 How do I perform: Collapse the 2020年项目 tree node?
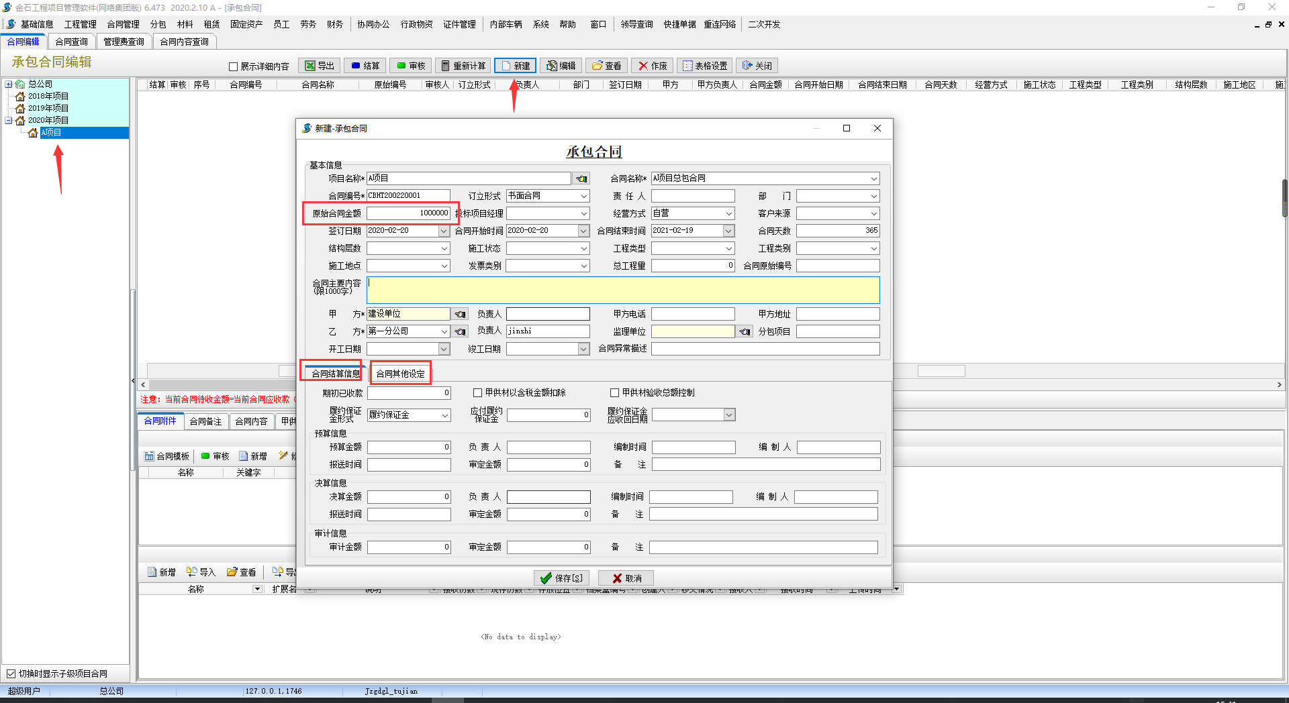[9, 120]
